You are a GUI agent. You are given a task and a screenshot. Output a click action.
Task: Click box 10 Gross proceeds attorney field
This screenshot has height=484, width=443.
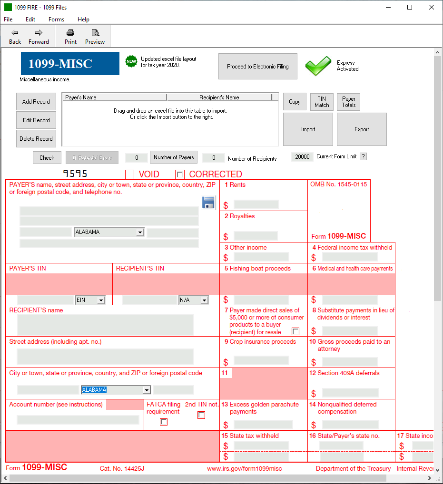pyautogui.click(x=350, y=362)
